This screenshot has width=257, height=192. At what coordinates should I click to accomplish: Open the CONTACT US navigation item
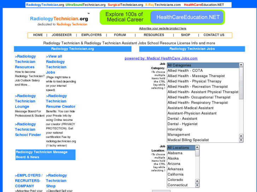[214, 35]
